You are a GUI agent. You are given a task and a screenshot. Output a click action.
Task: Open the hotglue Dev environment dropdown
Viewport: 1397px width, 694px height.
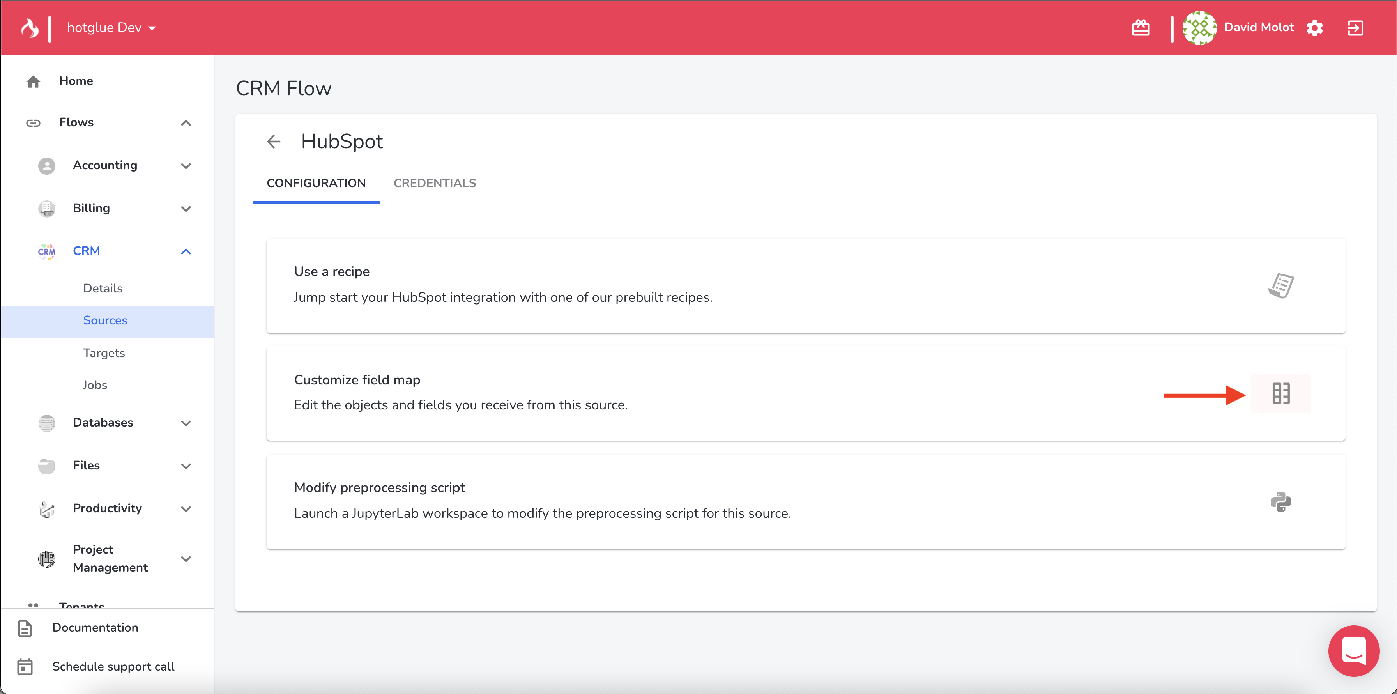point(111,28)
